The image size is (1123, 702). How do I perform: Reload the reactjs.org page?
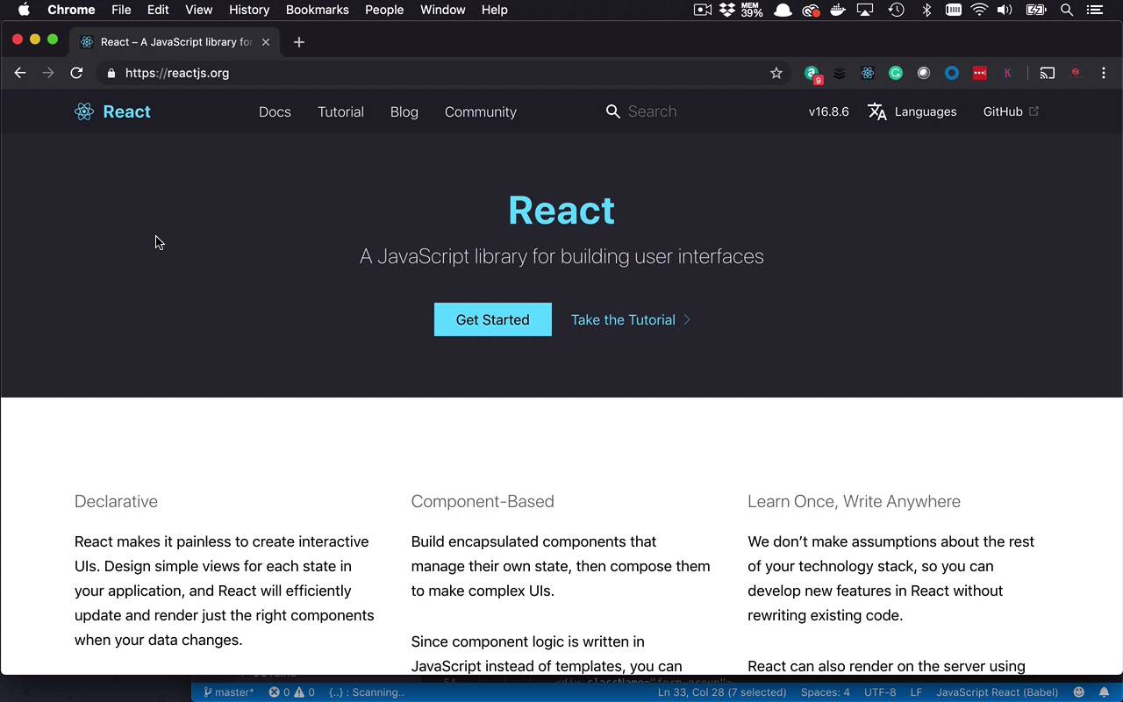click(x=76, y=73)
